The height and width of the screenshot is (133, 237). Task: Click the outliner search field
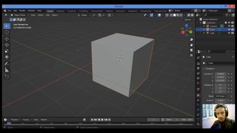pyautogui.click(x=213, y=15)
